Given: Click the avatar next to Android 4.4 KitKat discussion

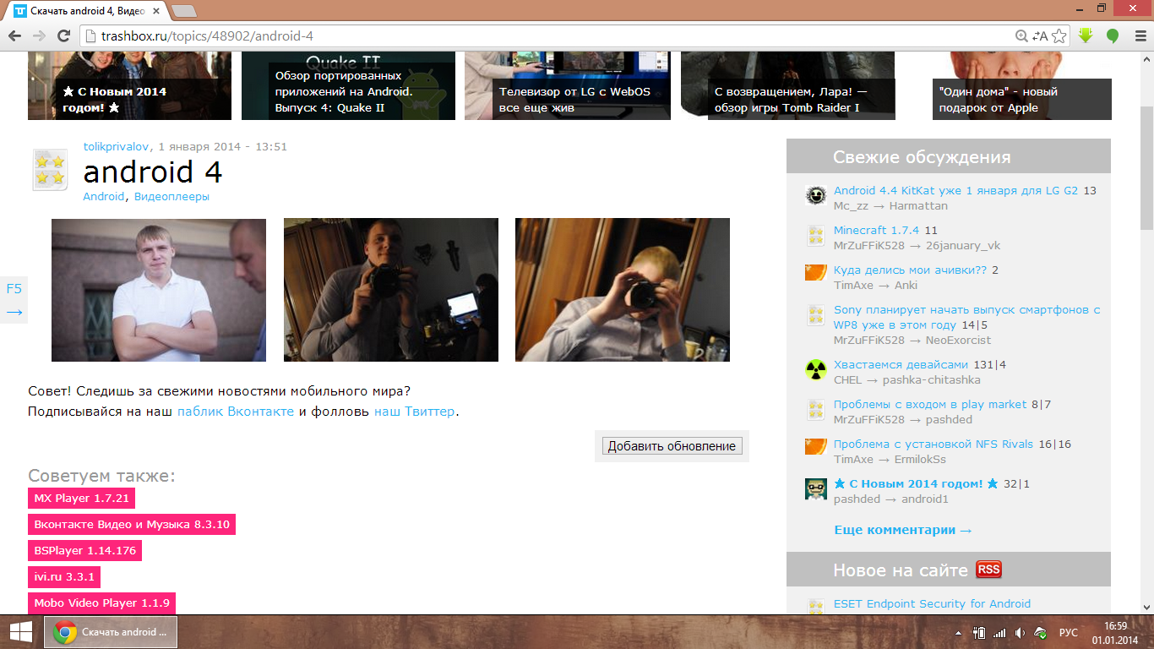Looking at the screenshot, I should tap(815, 196).
